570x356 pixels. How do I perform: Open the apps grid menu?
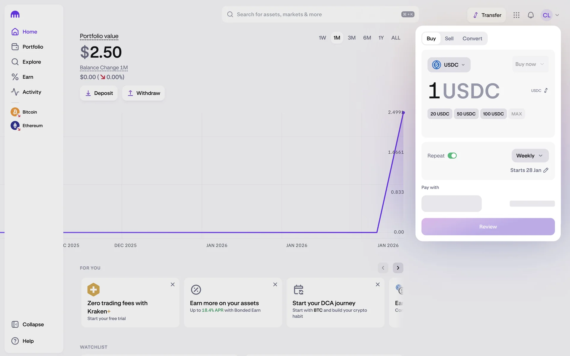tap(516, 15)
